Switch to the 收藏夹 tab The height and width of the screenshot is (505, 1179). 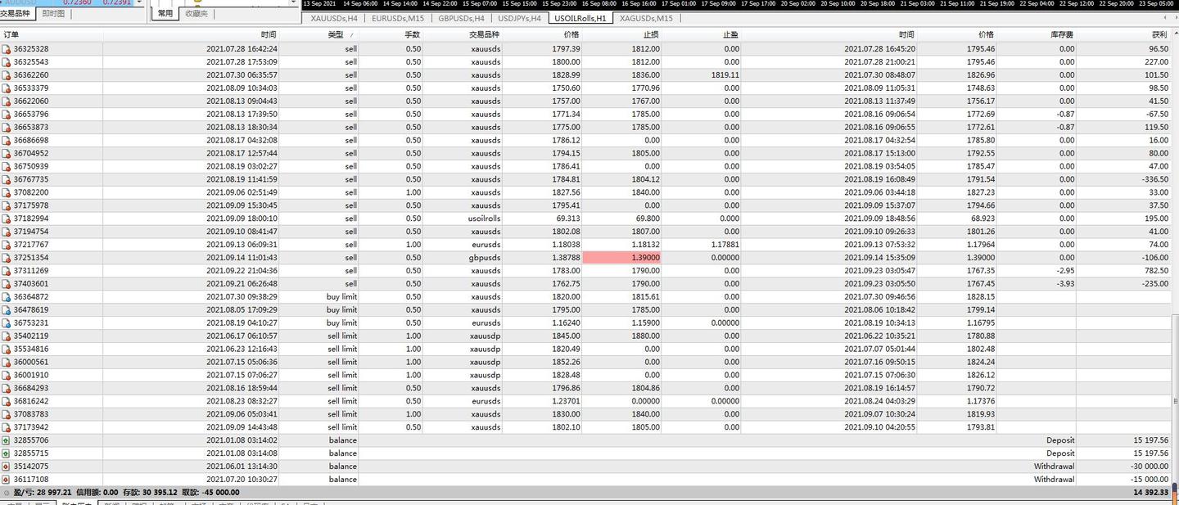[x=196, y=14]
